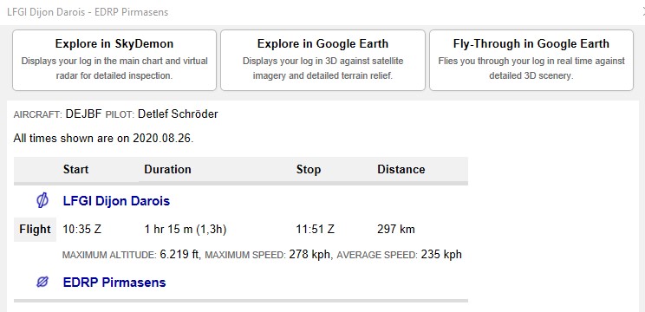This screenshot has height=312, width=645.
Task: Click the arrival airfield icon beside EDRP
Action: [x=42, y=282]
